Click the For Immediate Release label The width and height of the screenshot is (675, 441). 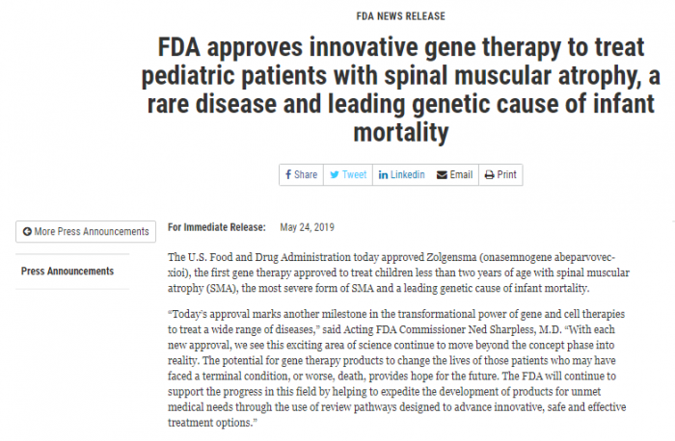(217, 227)
